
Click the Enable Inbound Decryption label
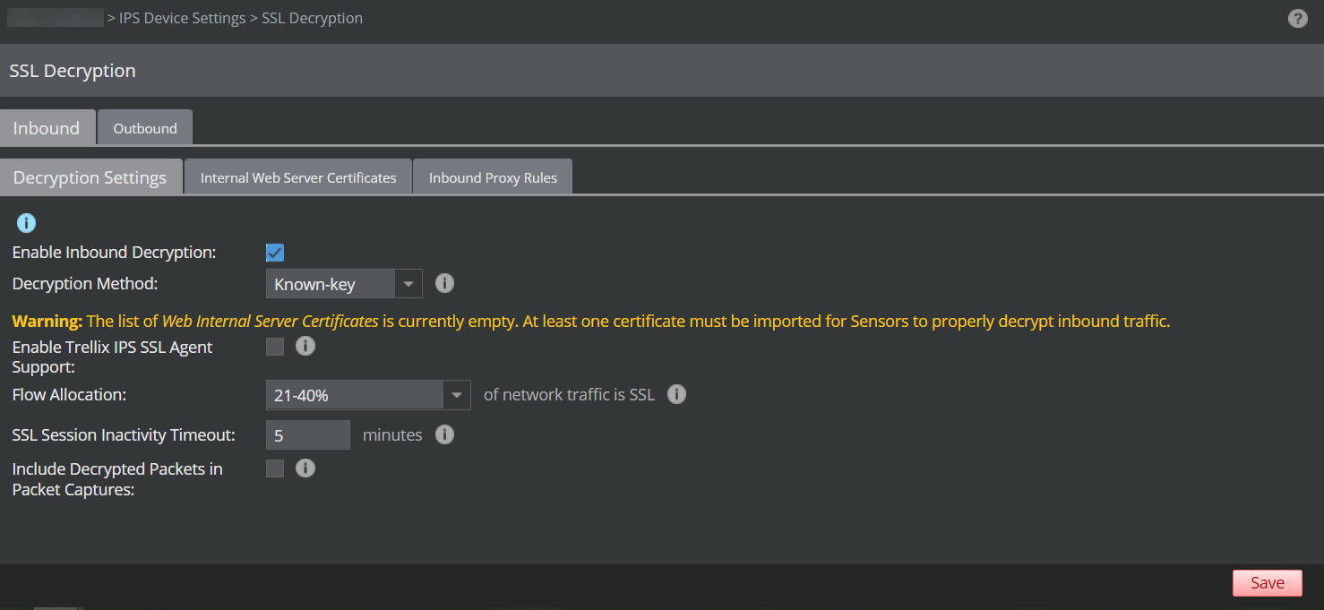coord(115,253)
